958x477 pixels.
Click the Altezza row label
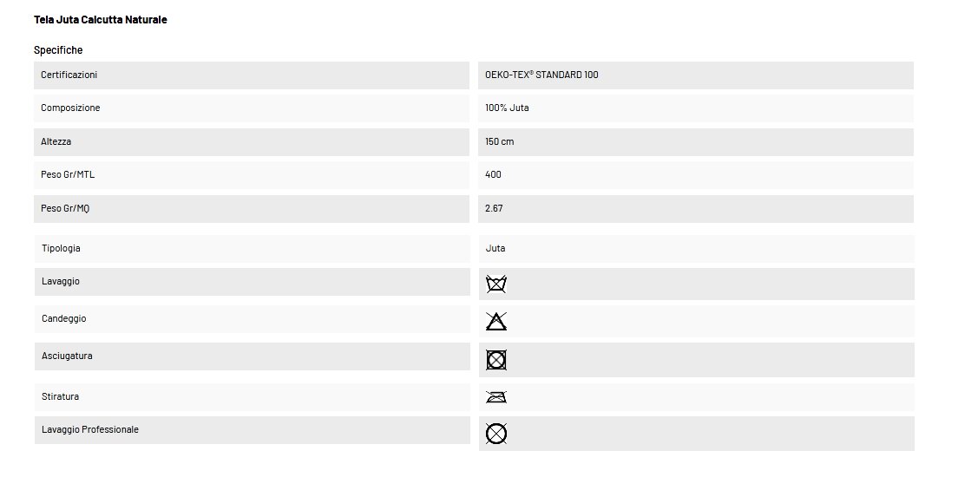(x=56, y=141)
